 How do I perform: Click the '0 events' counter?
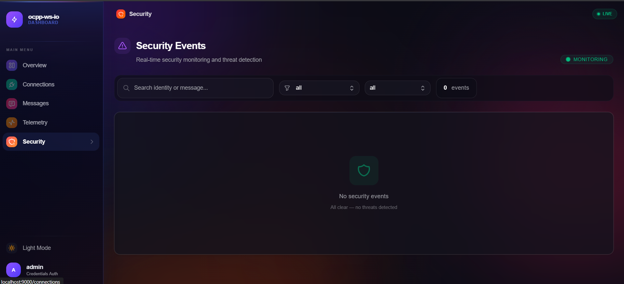456,88
